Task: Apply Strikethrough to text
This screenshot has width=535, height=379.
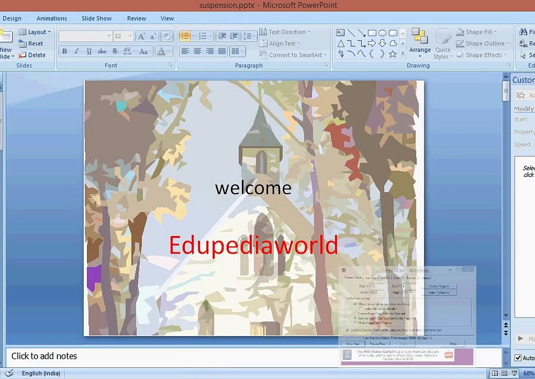Action: coord(102,51)
